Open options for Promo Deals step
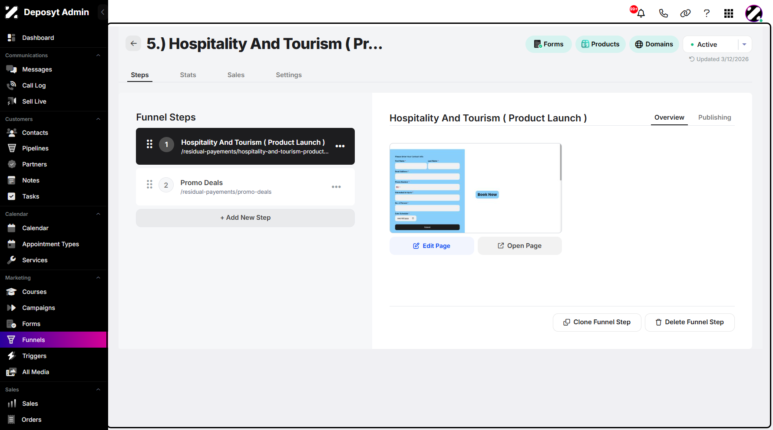Screen dimensions: 773x430 (336, 187)
